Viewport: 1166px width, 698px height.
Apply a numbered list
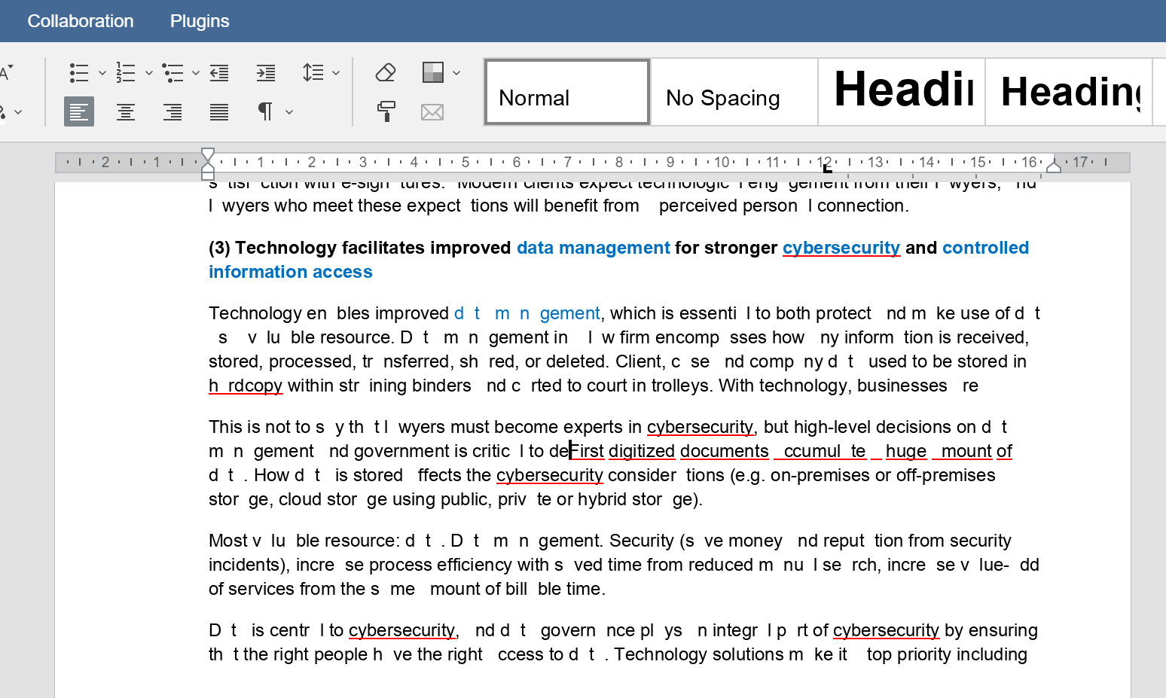125,72
